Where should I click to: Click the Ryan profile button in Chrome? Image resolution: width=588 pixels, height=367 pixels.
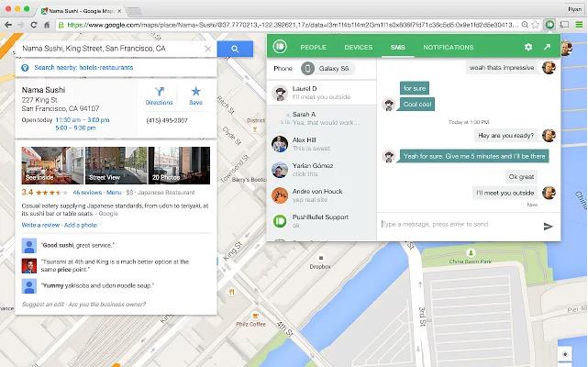pos(574,9)
